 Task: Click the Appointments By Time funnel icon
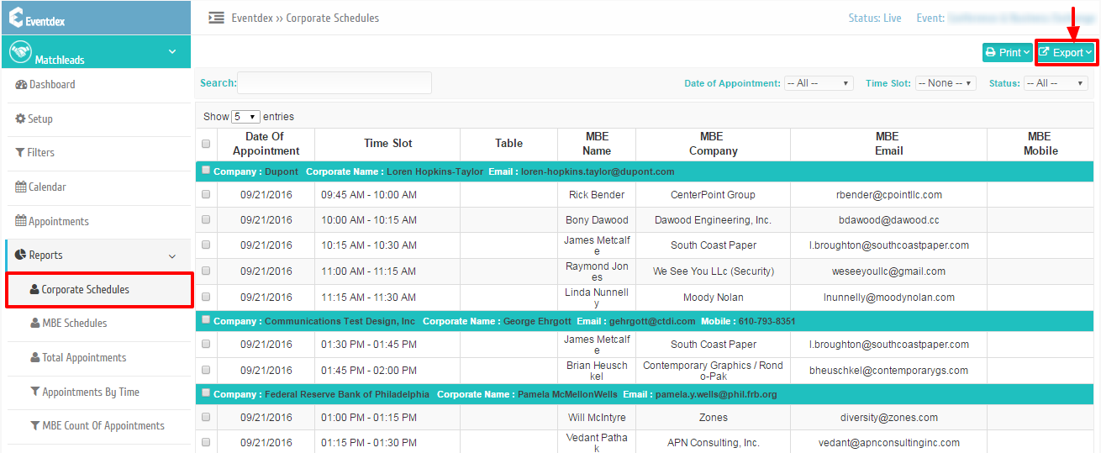[x=35, y=392]
